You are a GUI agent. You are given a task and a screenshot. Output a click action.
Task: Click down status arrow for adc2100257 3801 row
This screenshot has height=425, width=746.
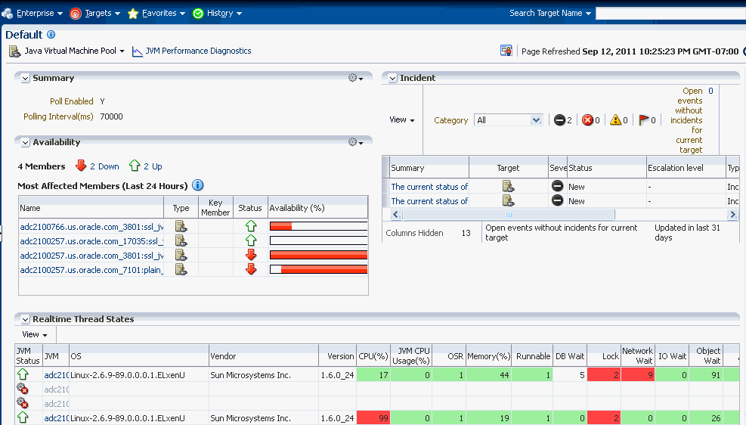click(251, 255)
